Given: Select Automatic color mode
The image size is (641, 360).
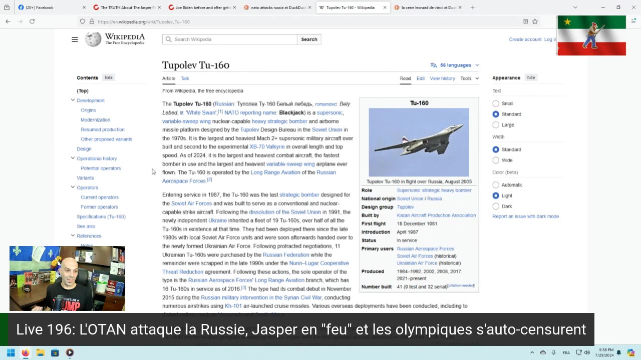Looking at the screenshot, I should click(496, 185).
